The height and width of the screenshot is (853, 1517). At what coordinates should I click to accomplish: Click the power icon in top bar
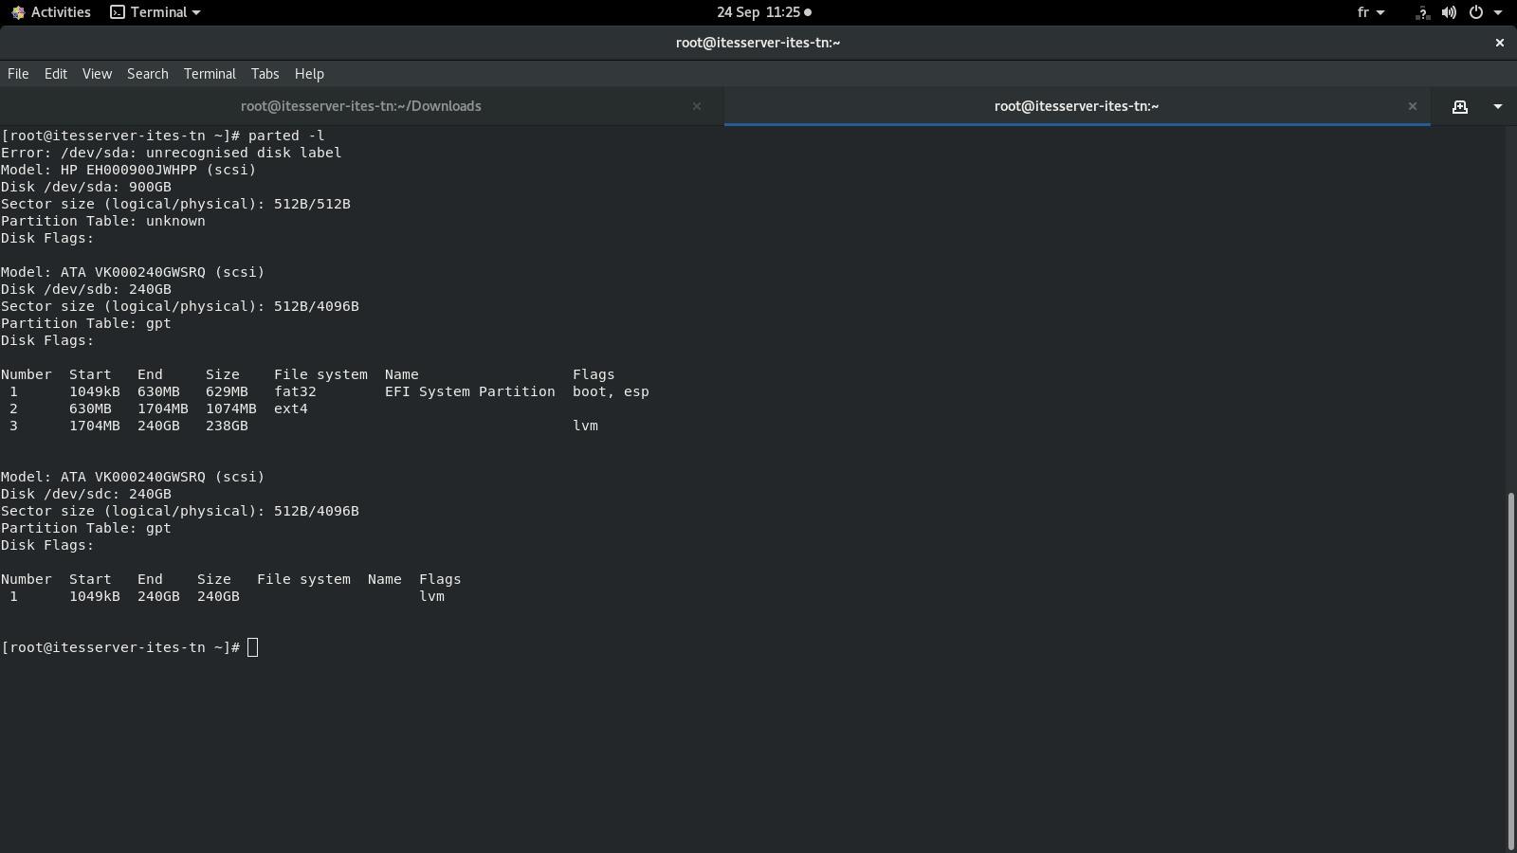click(x=1476, y=12)
